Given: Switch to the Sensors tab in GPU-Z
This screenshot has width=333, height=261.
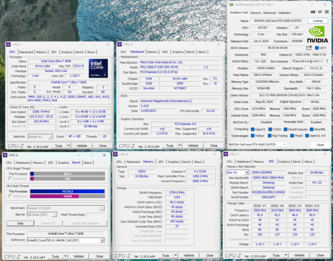Looking at the screenshot, I should 256,13.
